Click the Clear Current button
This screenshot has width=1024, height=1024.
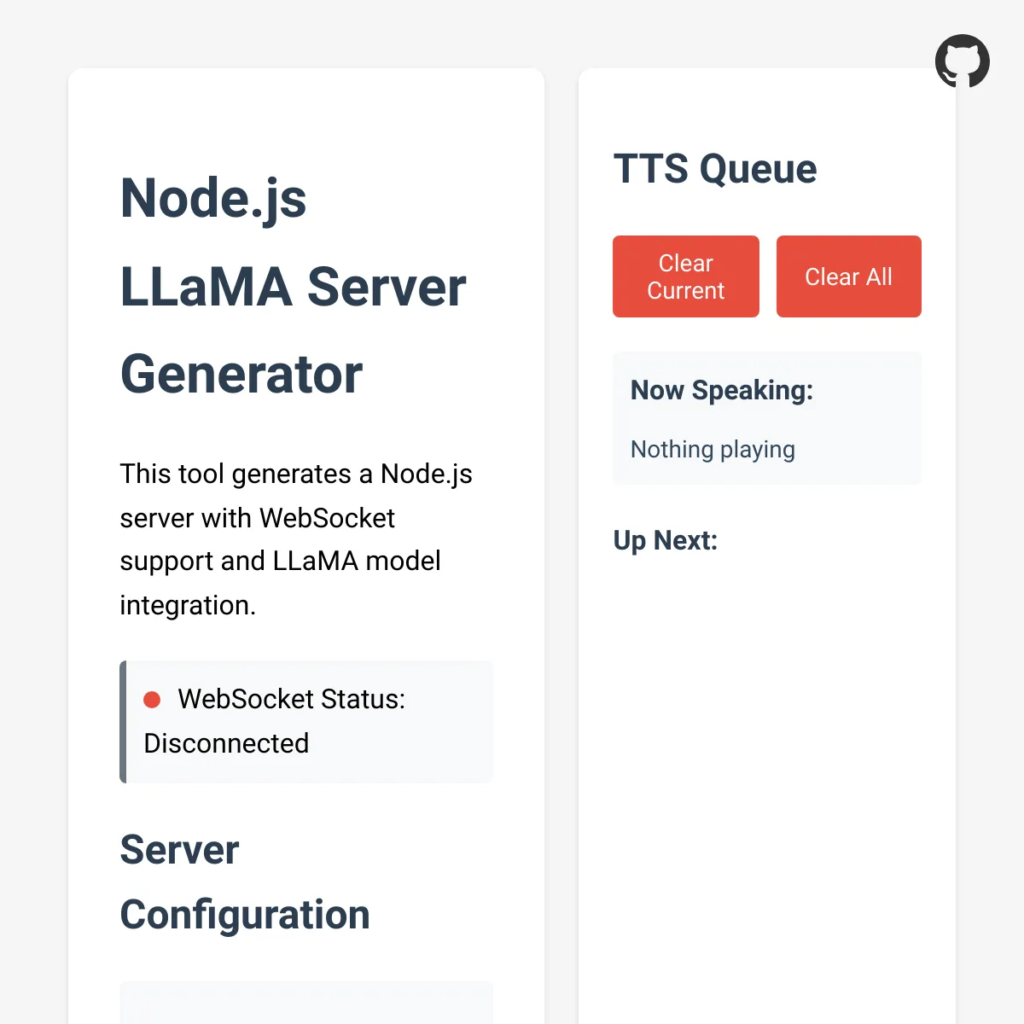click(686, 276)
